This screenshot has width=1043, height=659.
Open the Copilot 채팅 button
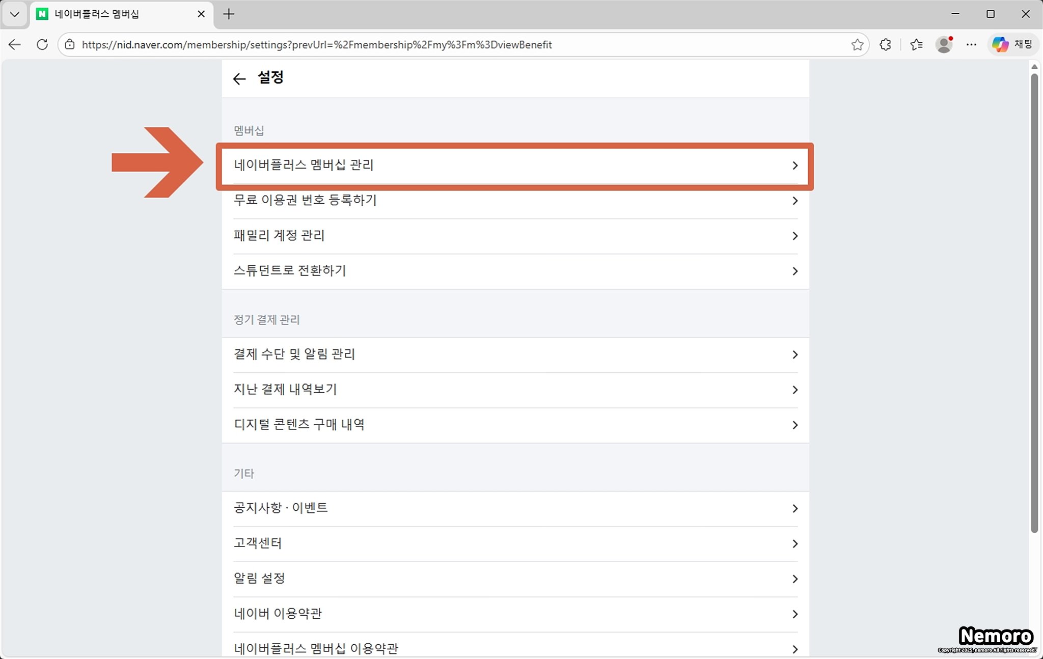tap(1013, 45)
